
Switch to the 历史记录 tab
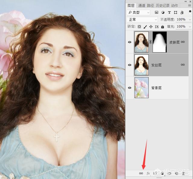tap(163, 5)
